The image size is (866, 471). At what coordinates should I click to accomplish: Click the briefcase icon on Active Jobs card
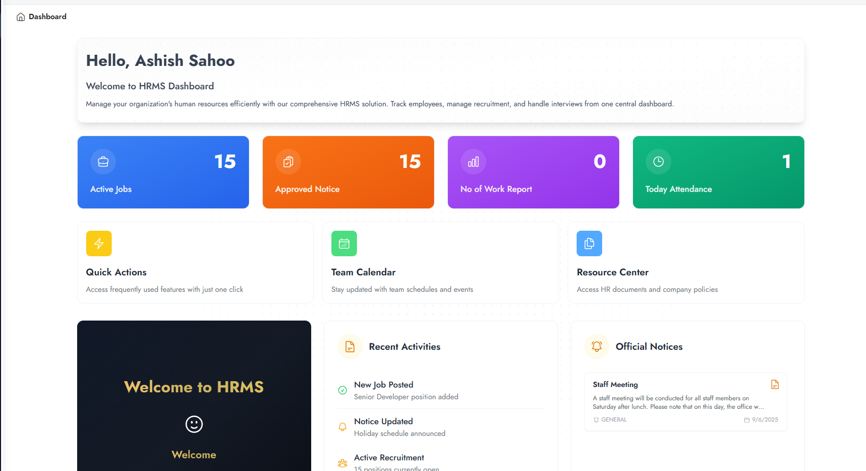[x=103, y=162]
